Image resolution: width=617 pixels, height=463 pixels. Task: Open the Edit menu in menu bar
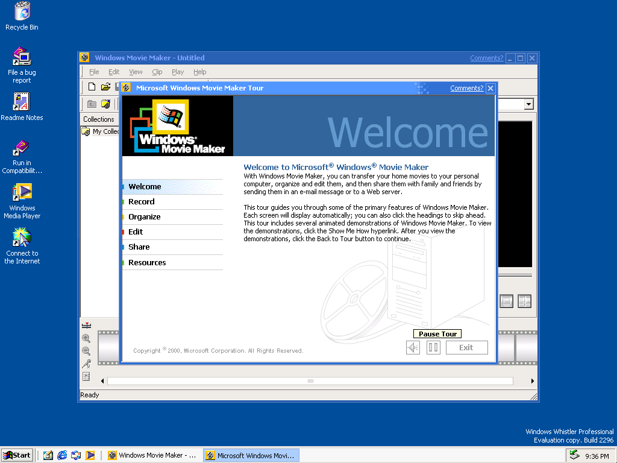(x=114, y=72)
